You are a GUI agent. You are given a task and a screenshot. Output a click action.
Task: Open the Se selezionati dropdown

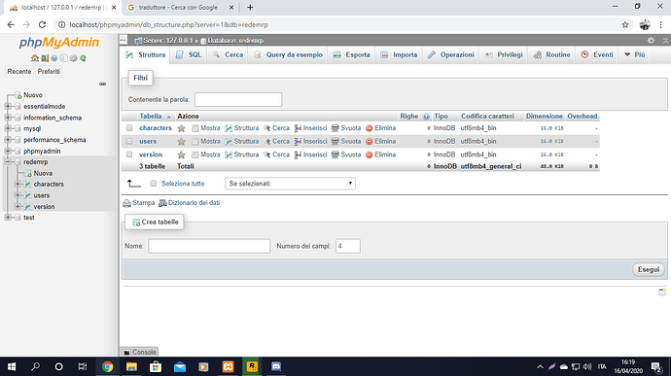290,184
